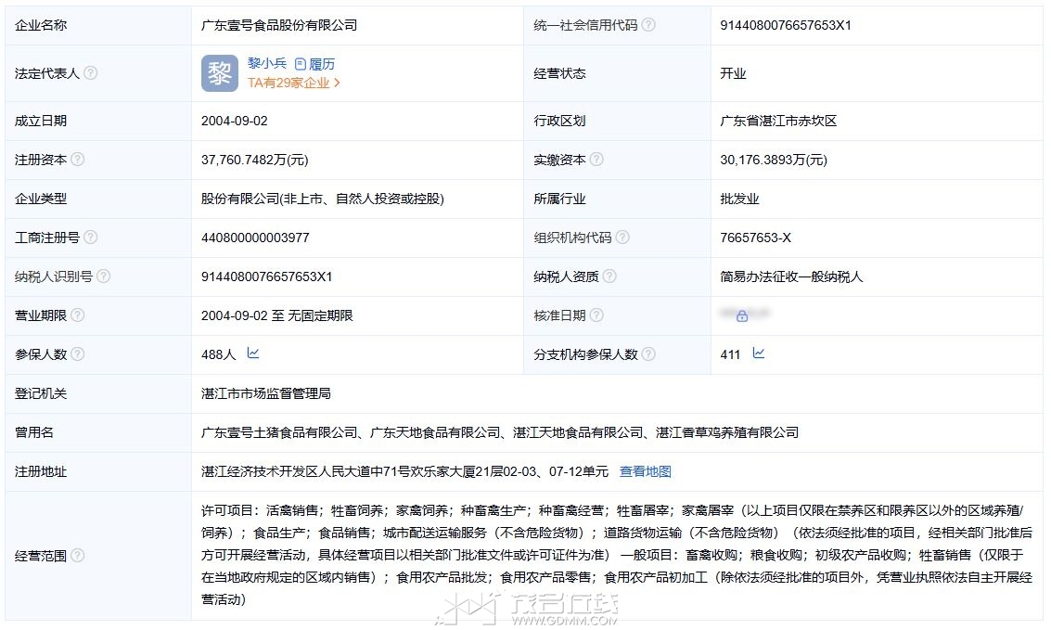The width and height of the screenshot is (1051, 630).
Task: Select paid-in capital 30,176.3893万(元)
Action: pyautogui.click(x=774, y=160)
